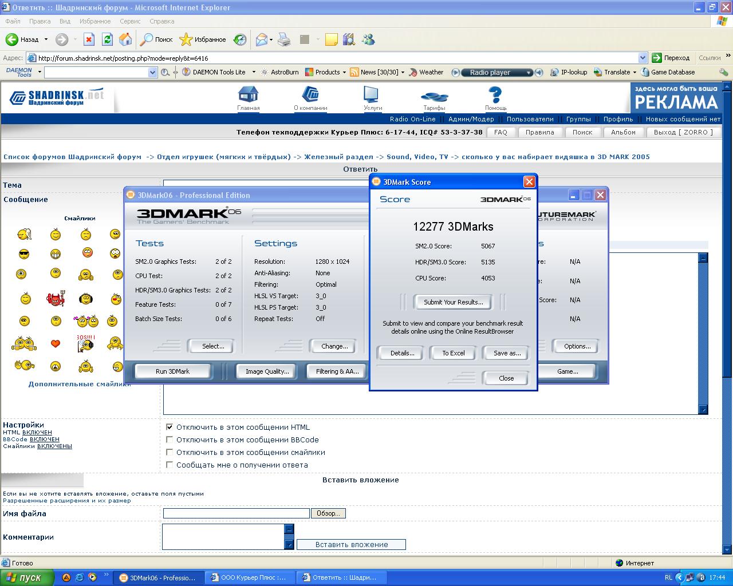
Task: Click the IE Back arrow icon
Action: coord(12,39)
